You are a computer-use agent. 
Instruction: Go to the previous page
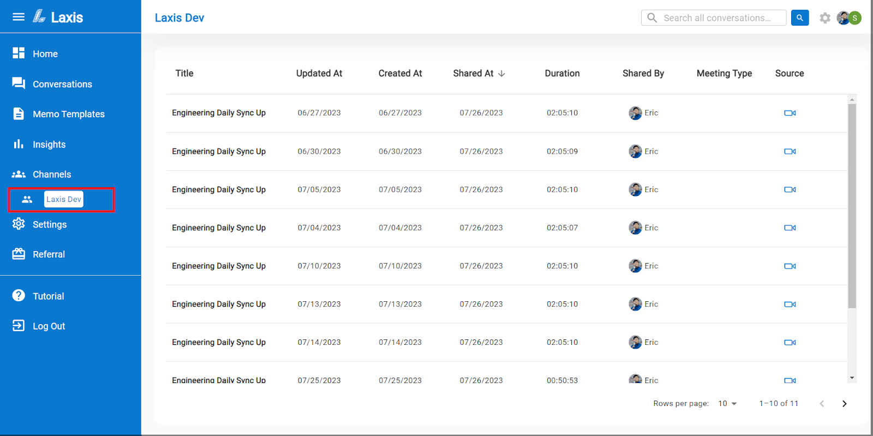coord(822,404)
